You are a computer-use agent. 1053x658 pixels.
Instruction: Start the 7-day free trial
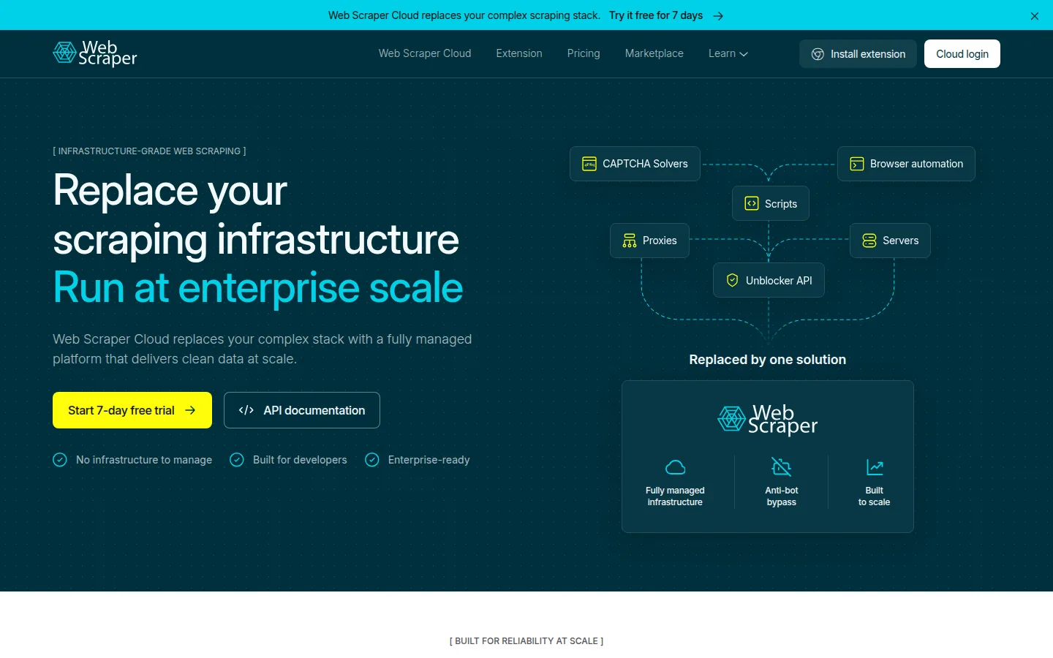coord(132,410)
